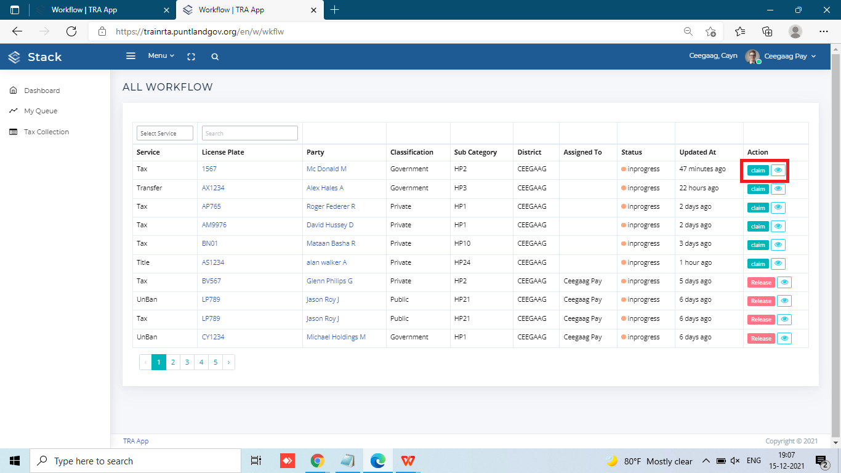This screenshot has height=473, width=841.
Task: Open Tax Collection in the sidebar
Action: tap(47, 132)
